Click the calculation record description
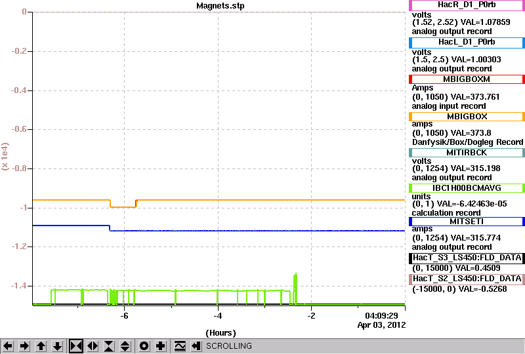Screen dimensions: 525x354 pos(446,213)
